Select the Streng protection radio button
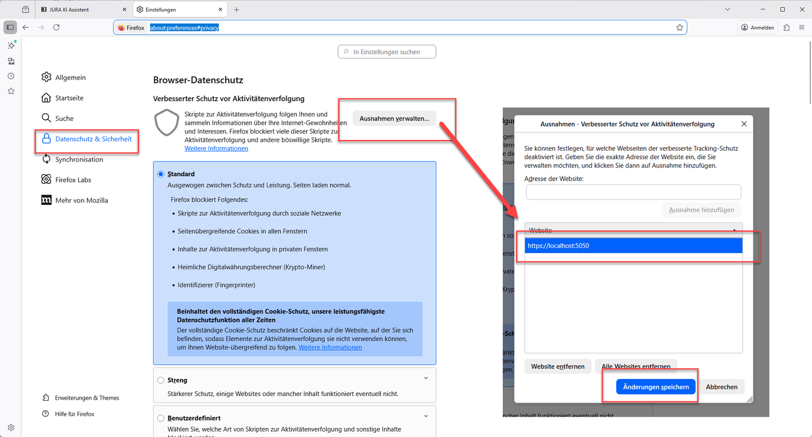Screen dimensions: 812x437 point(161,380)
